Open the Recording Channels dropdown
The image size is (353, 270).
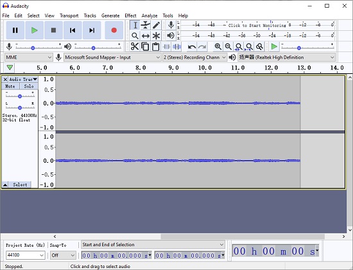(194, 57)
